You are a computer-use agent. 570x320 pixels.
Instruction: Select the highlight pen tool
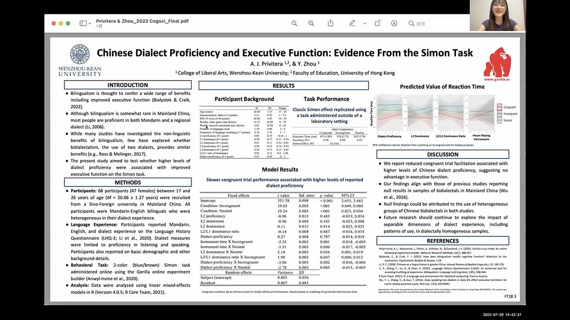coord(394,23)
